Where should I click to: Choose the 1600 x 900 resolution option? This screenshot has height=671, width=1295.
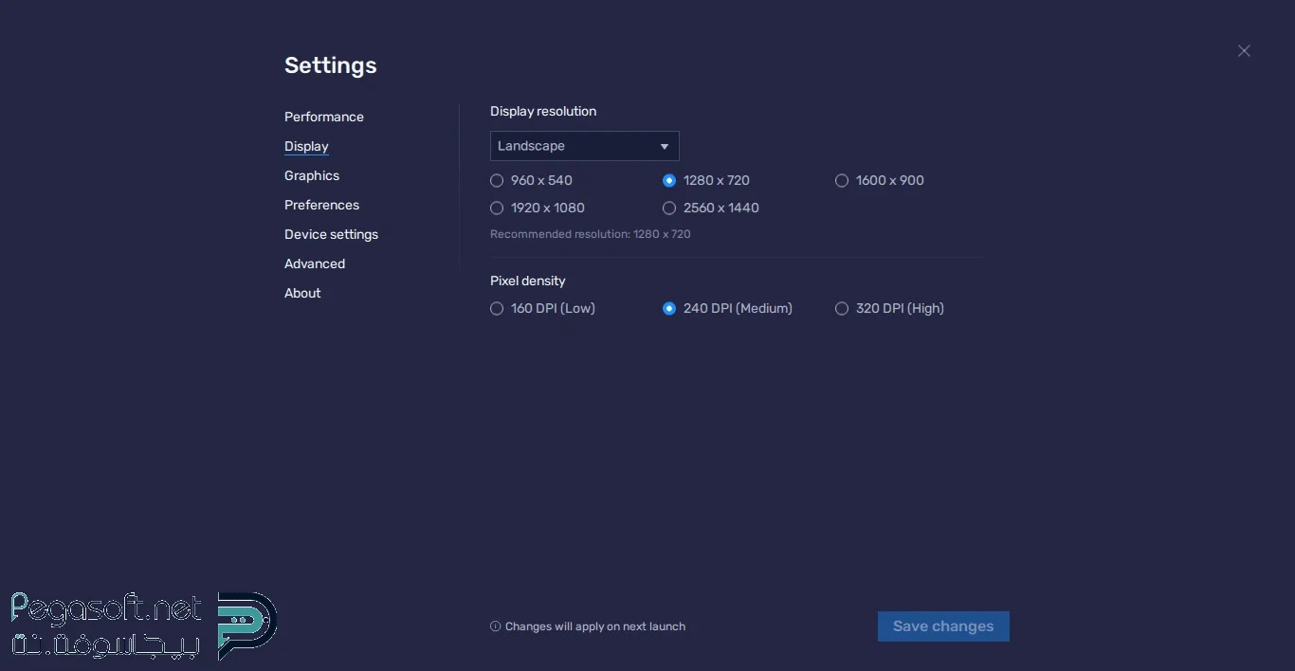click(842, 181)
